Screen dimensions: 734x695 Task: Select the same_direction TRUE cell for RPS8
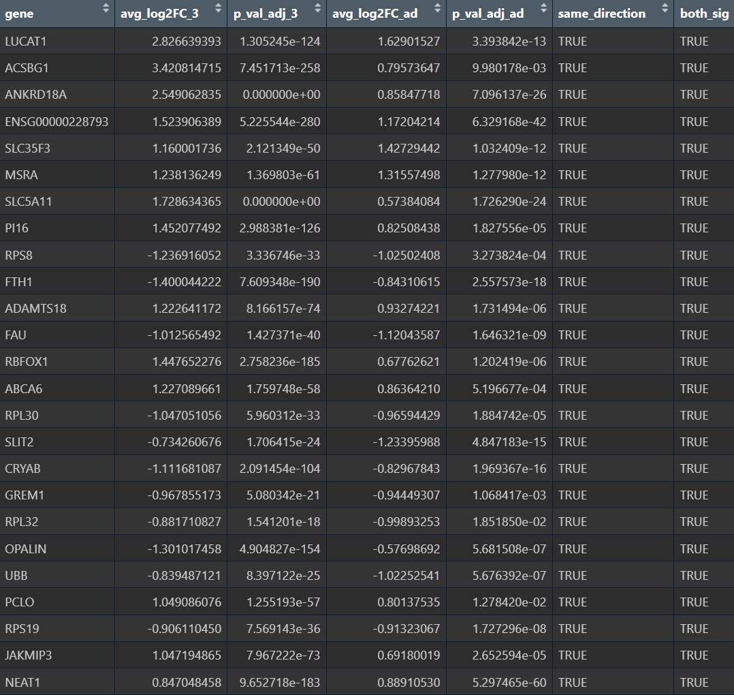click(572, 256)
